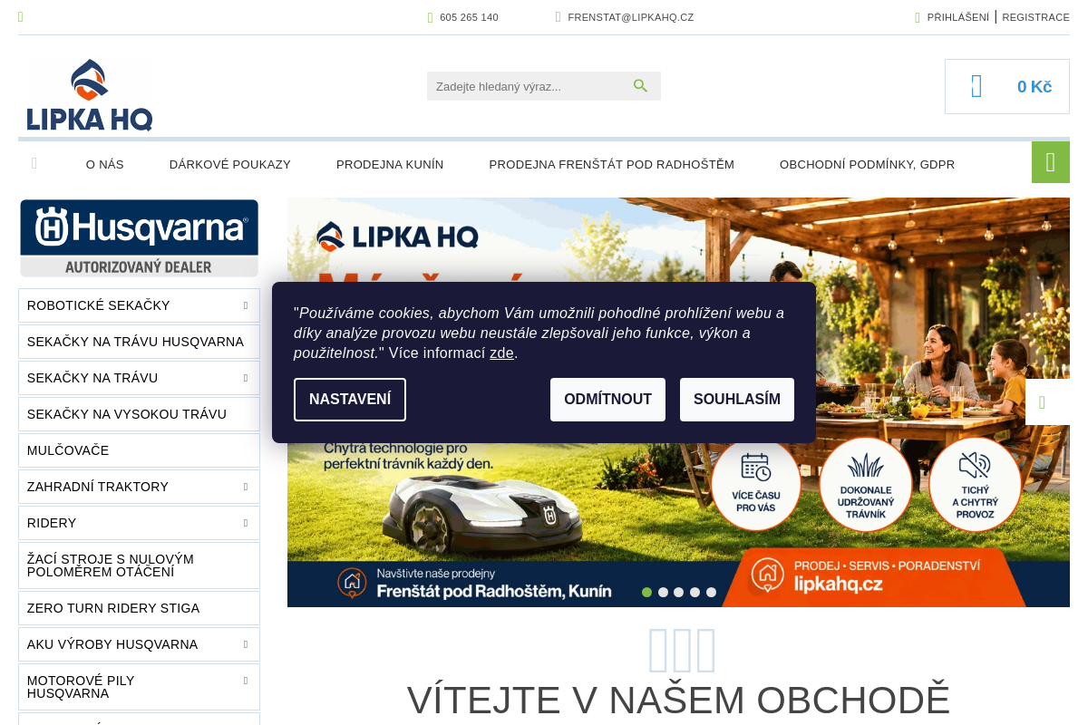The image size is (1088, 725).
Task: Expand Sekačky na trávu category arrow
Action: coord(246,378)
